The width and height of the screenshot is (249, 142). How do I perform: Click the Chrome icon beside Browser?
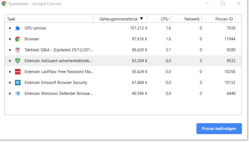(x=18, y=39)
